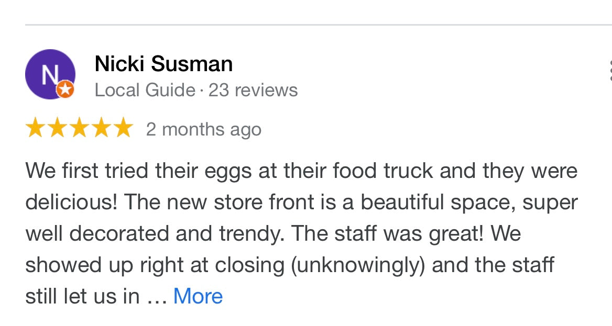Screen dimensions: 612x326
Task: Open the Nicki Susman profile name
Action: click(163, 63)
